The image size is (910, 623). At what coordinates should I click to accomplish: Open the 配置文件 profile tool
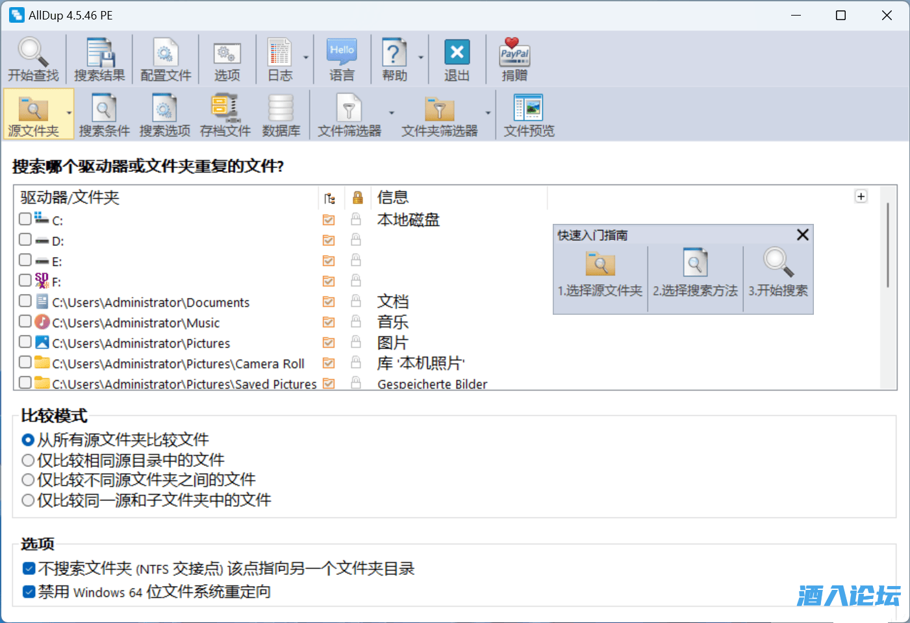tap(166, 59)
